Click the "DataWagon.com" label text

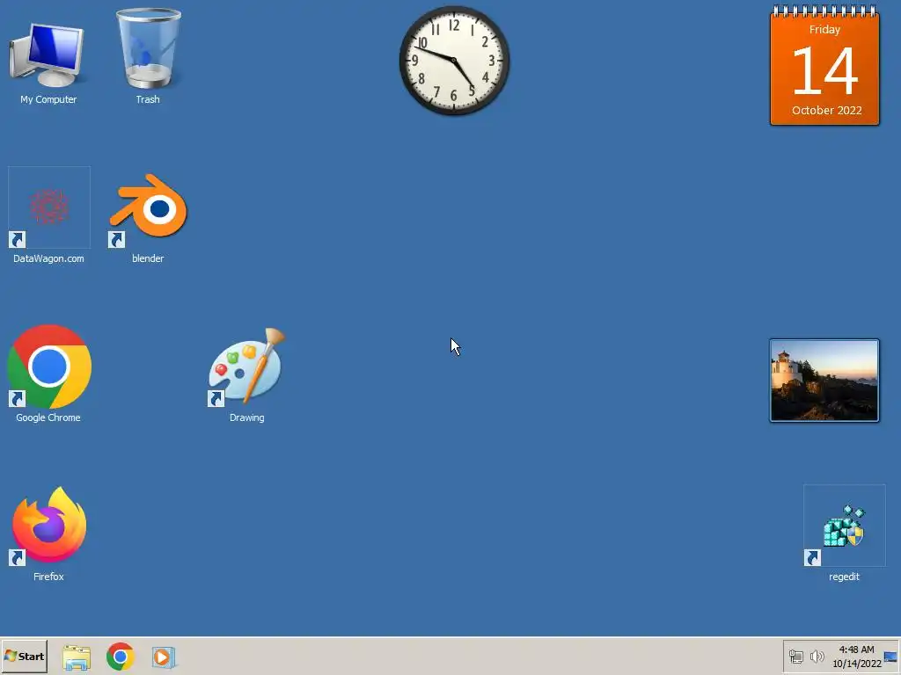point(49,258)
